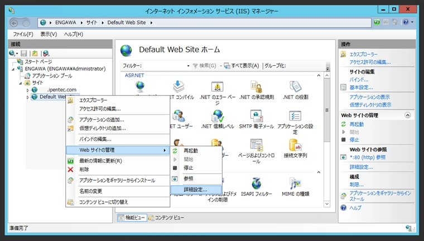
Task: Click the ヘルプ question icon in actions pane
Action: 344,208
